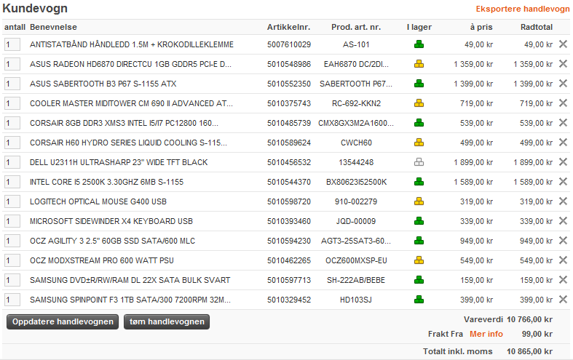Click green stock icon for ASUS SABERTOOTH

pyautogui.click(x=419, y=84)
